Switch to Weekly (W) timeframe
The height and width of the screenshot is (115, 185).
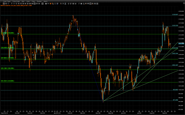(37, 4)
